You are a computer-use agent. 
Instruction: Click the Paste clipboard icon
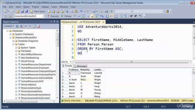76,12
